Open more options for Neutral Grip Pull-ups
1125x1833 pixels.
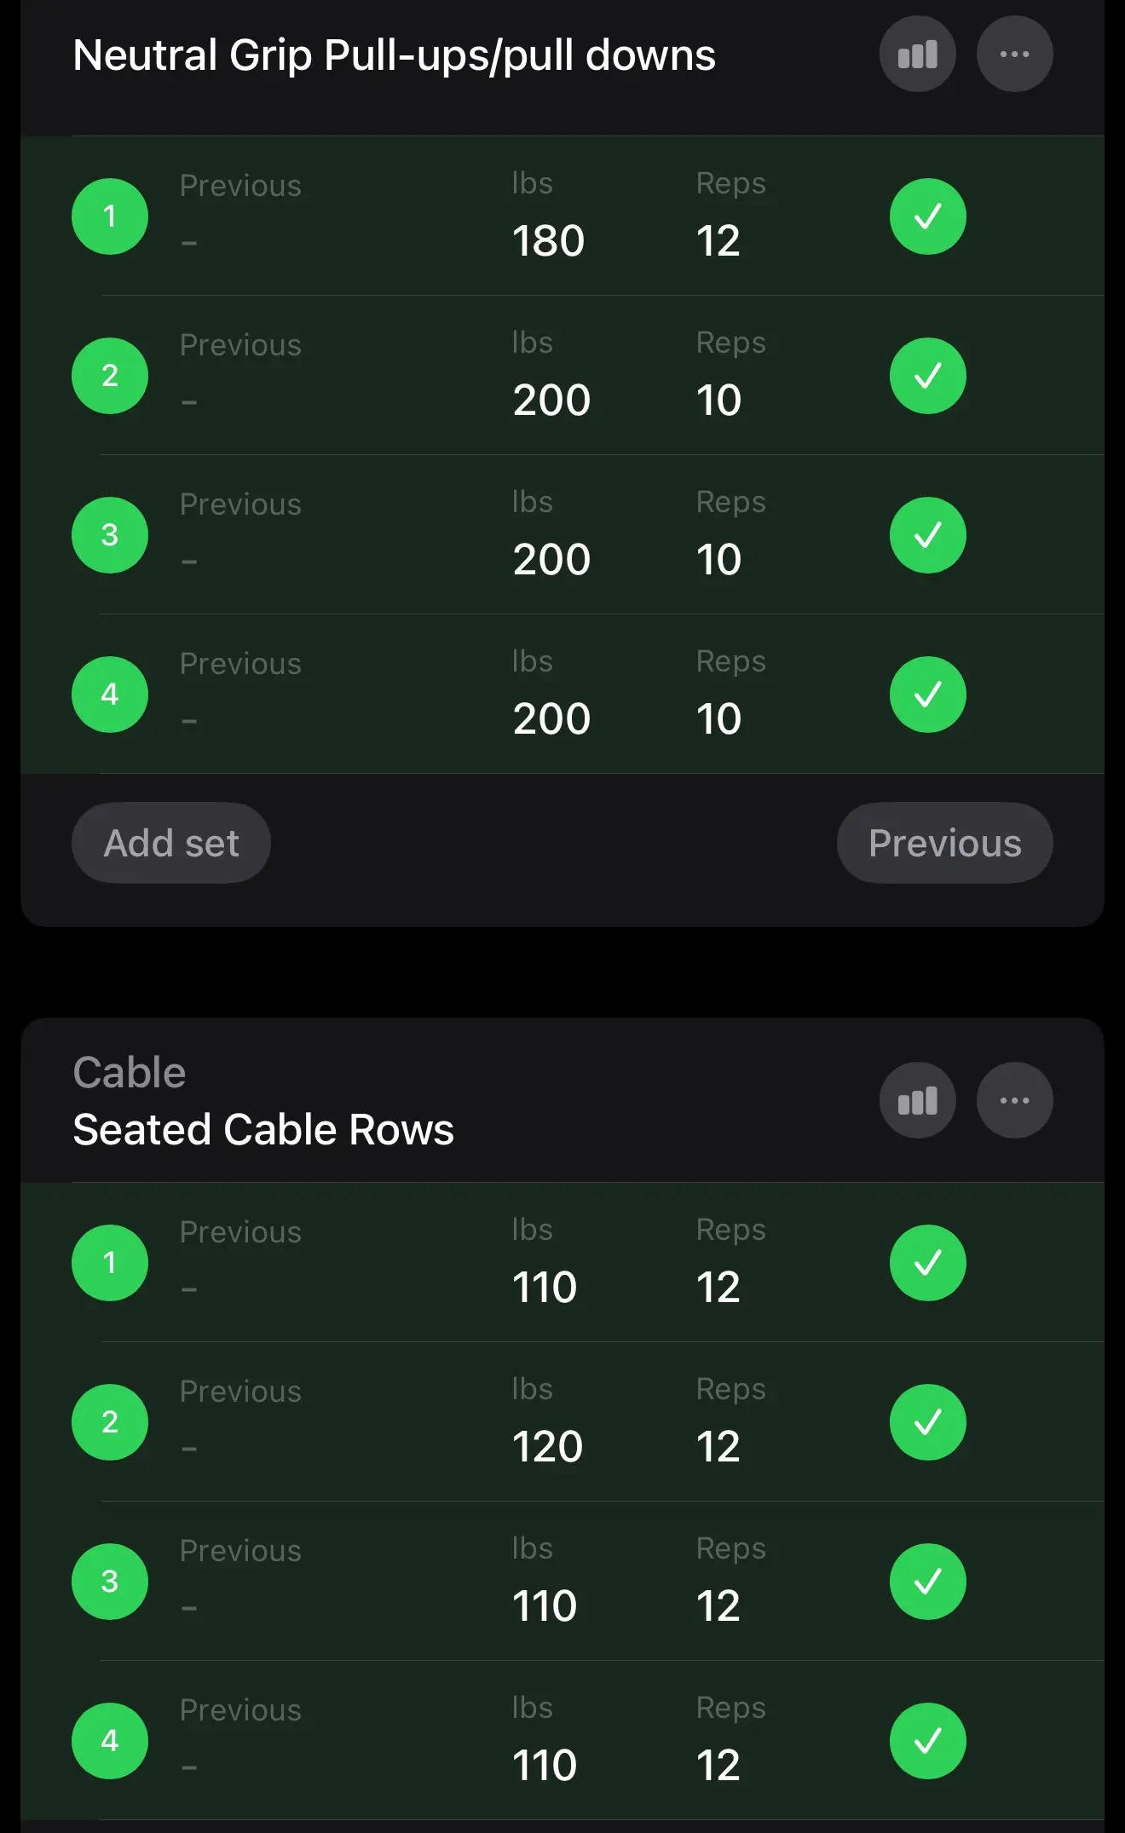(x=1014, y=55)
